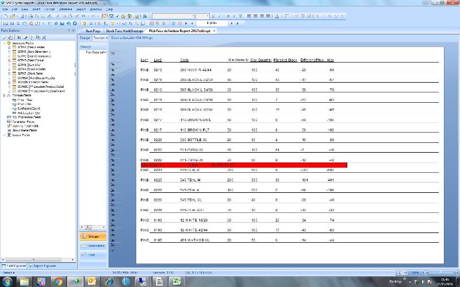Open Google Chrome from the taskbar
This screenshot has height=287, width=460.
(x=59, y=281)
